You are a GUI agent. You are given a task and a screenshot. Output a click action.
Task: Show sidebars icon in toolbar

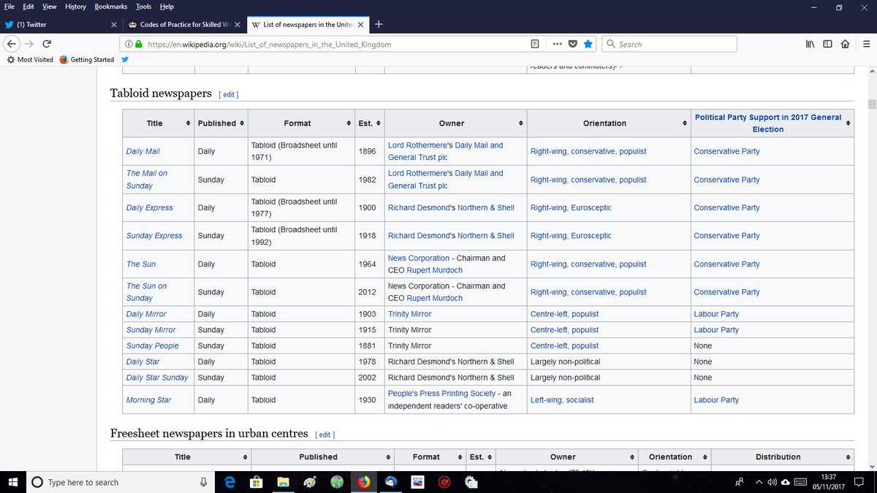827,44
